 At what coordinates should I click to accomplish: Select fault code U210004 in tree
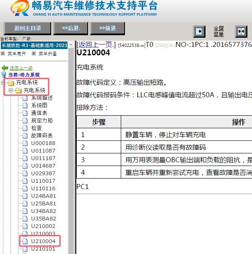tap(43, 241)
